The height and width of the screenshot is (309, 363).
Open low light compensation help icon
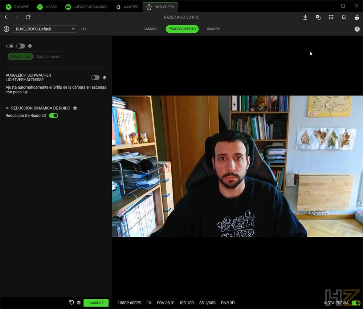click(x=105, y=78)
